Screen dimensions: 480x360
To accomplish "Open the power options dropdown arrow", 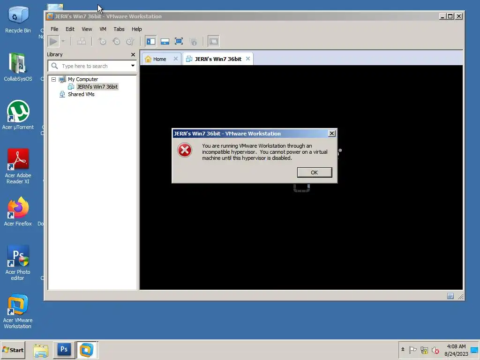I will pos(63,41).
